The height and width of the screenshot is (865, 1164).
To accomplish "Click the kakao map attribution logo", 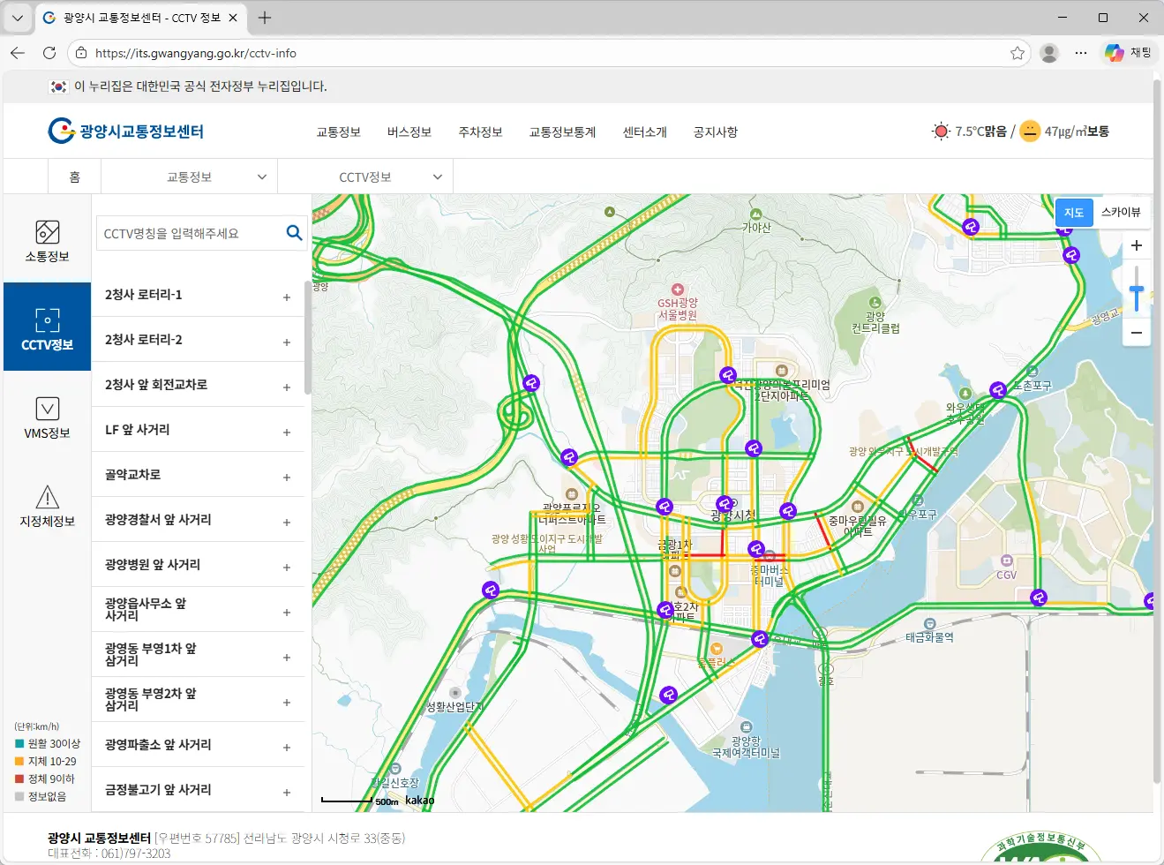I will [x=420, y=801].
